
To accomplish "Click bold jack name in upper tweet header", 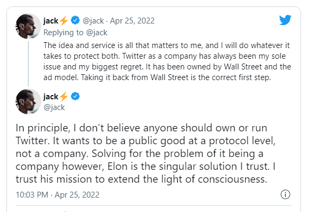I will coord(51,21).
